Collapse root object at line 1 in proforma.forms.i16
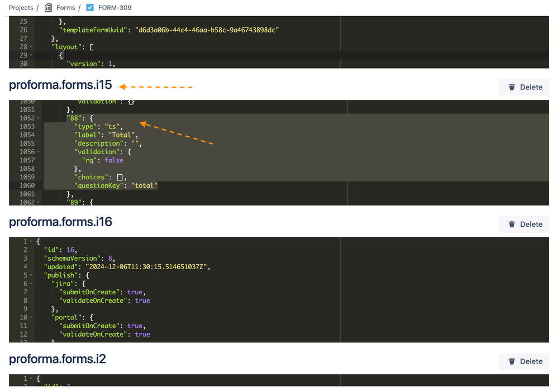The width and height of the screenshot is (558, 392). pyautogui.click(x=31, y=242)
